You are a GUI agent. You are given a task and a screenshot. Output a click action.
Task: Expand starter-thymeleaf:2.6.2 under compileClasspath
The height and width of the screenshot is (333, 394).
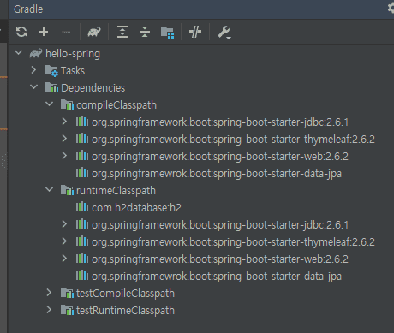[64, 139]
